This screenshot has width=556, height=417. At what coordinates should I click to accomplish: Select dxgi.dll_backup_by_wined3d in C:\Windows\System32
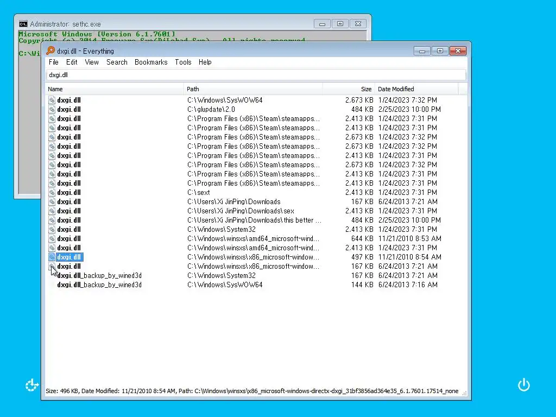[99, 275]
